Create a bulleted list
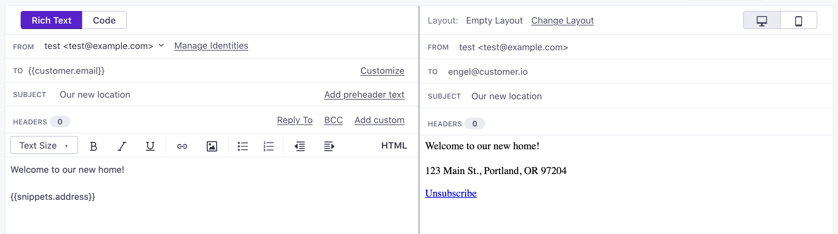Screen dimensions: 838x234 tap(243, 146)
